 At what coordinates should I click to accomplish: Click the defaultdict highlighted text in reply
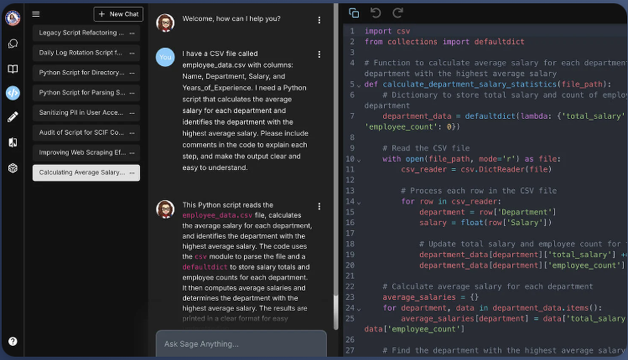(205, 267)
